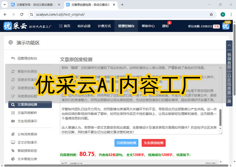
Task: Click the red 充值 recharge button
Action: pos(216,26)
